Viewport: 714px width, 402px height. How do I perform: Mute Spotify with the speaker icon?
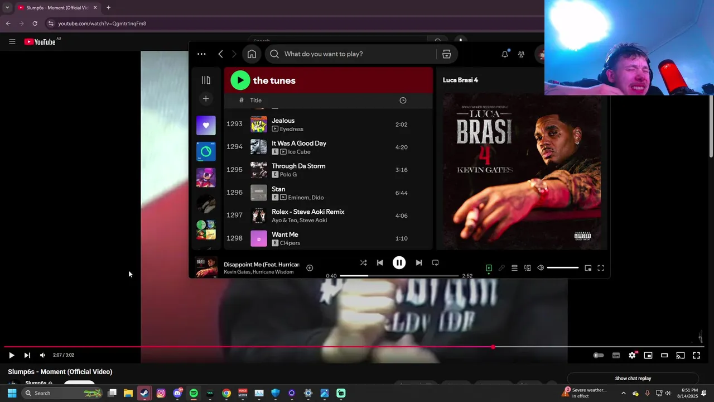(541, 268)
